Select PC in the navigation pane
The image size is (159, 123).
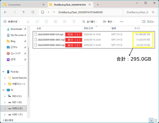[x=10, y=90]
